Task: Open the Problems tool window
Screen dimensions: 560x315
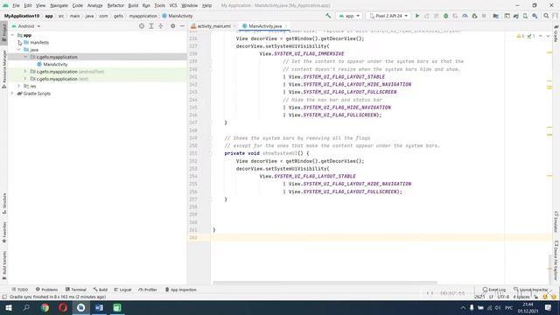Action: 46,290
